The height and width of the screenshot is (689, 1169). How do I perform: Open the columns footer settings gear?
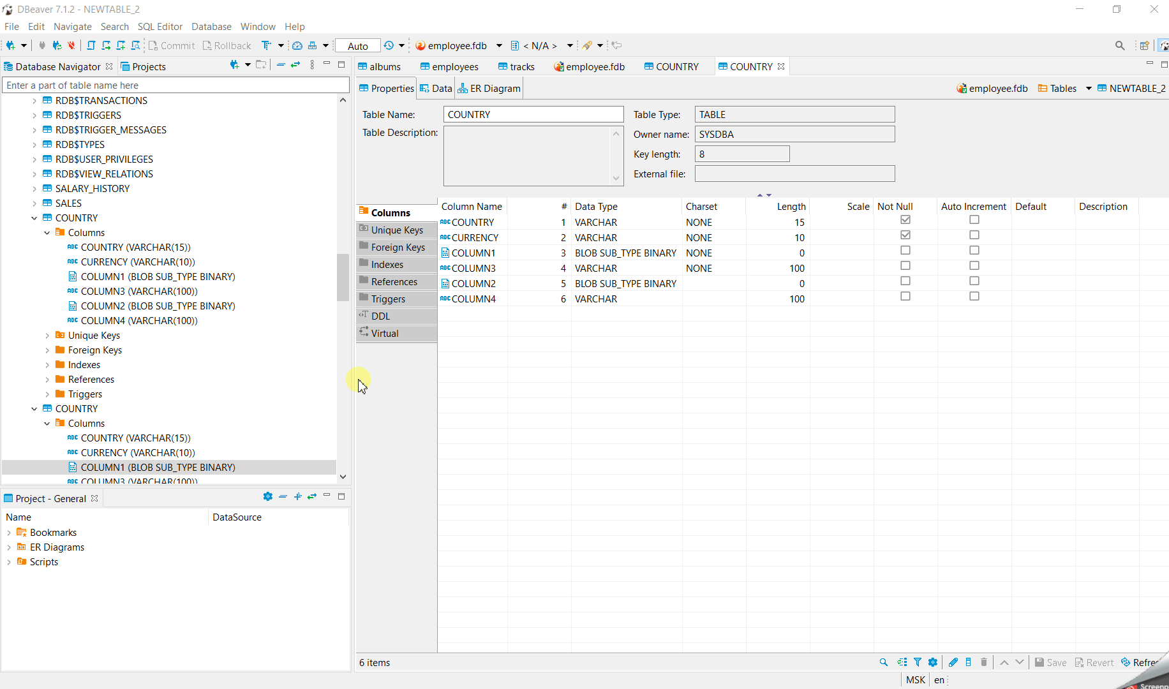(x=933, y=662)
